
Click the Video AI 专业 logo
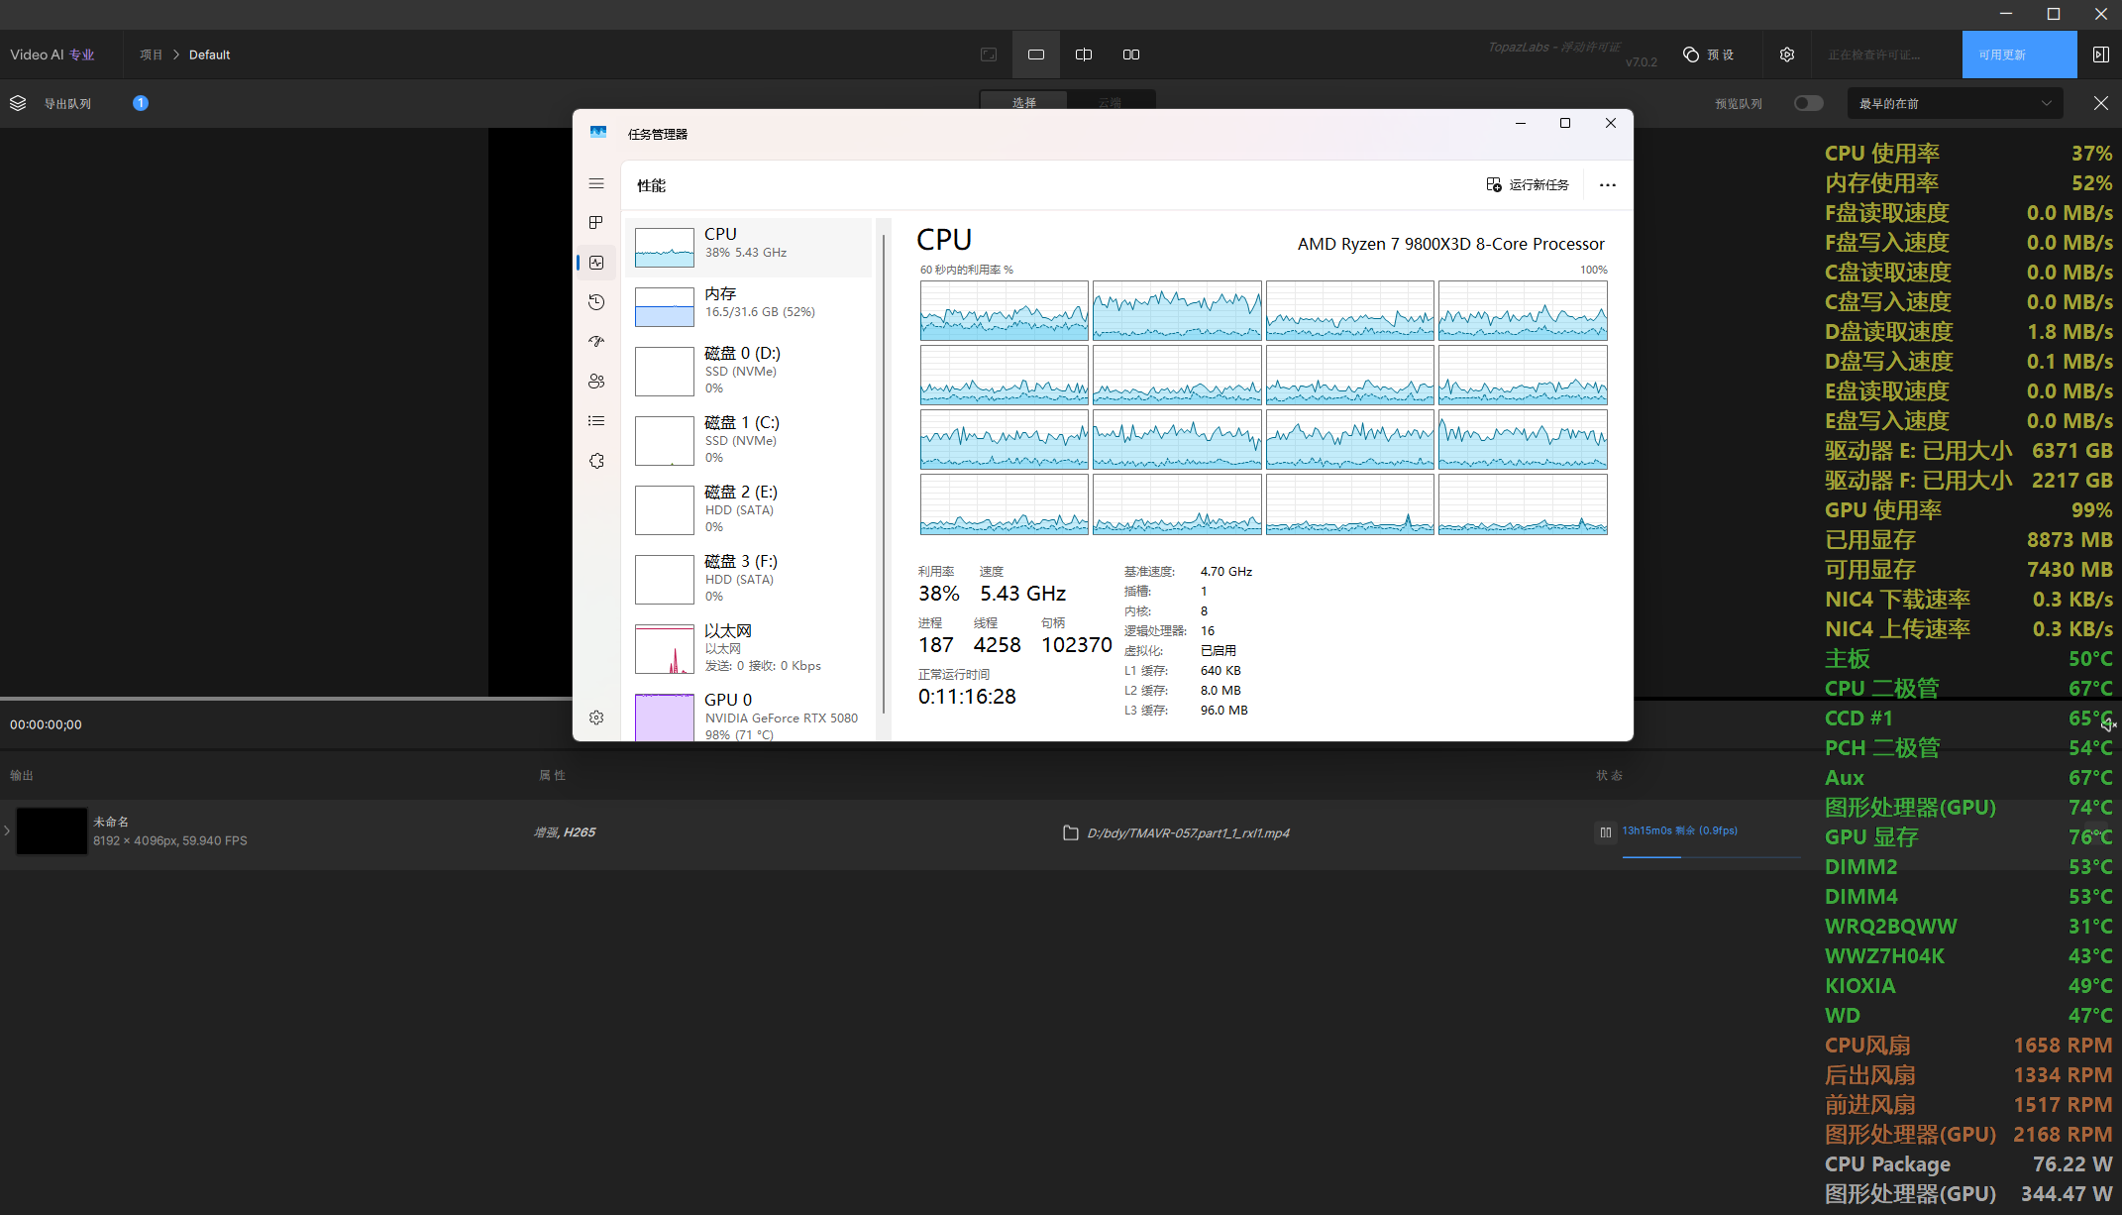53,55
